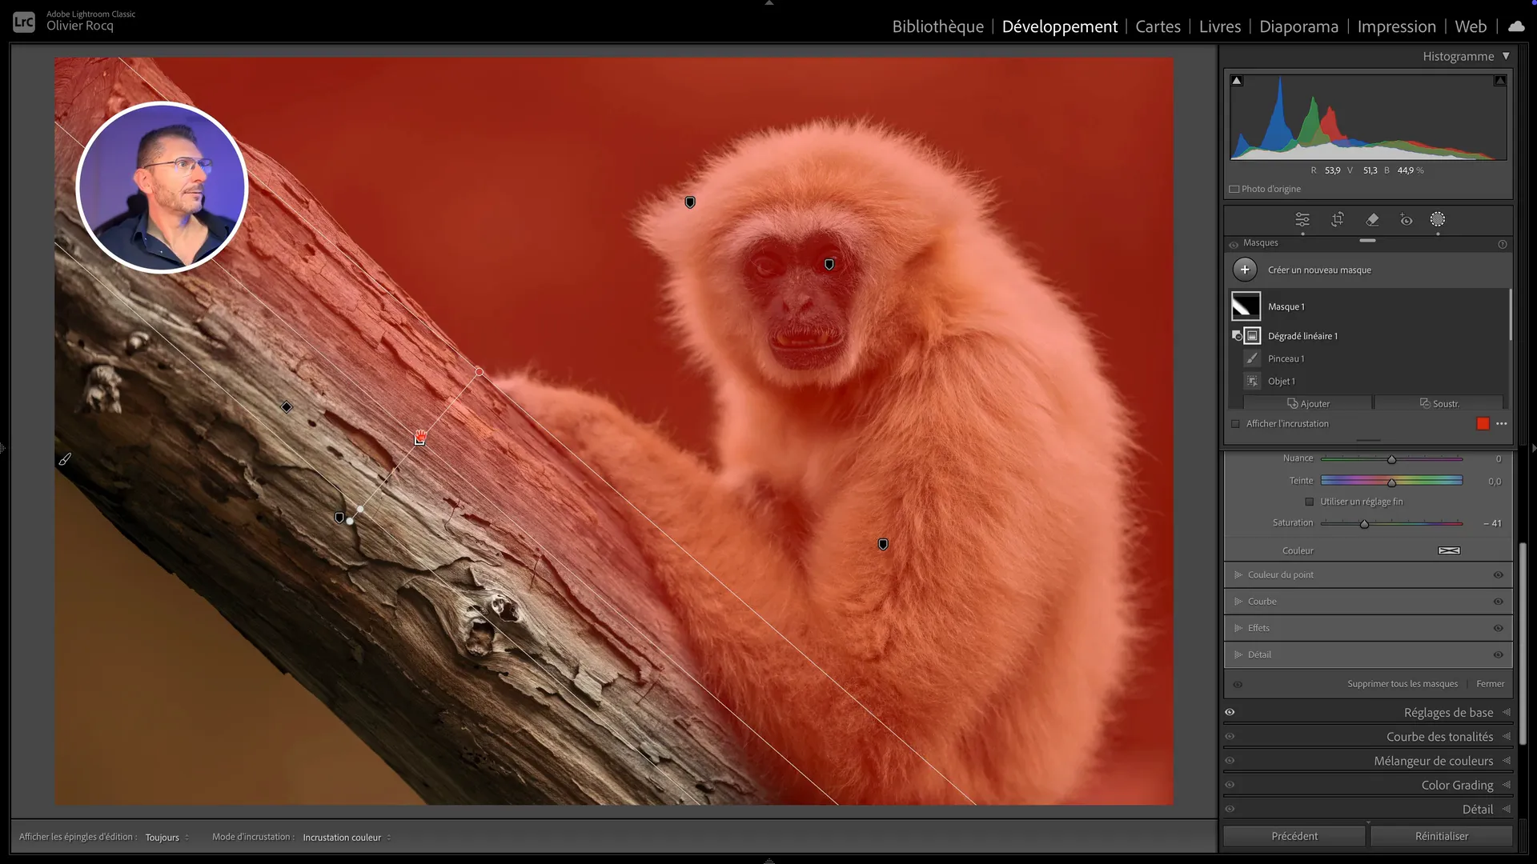The width and height of the screenshot is (1537, 864).
Task: Enable Afficher l'incrustation checkbox
Action: click(1235, 424)
